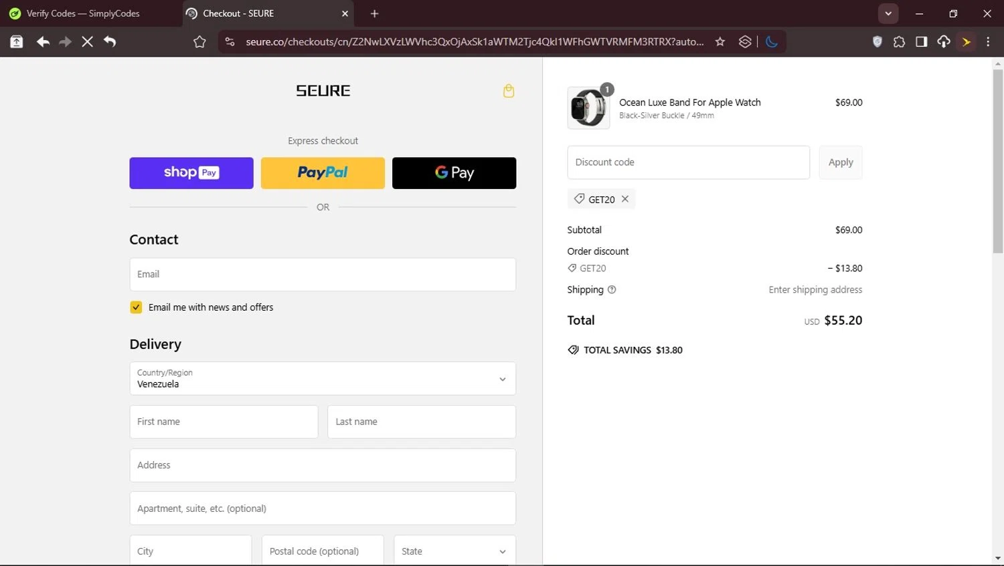
Task: Toggle the dark mode moon icon
Action: 772,41
